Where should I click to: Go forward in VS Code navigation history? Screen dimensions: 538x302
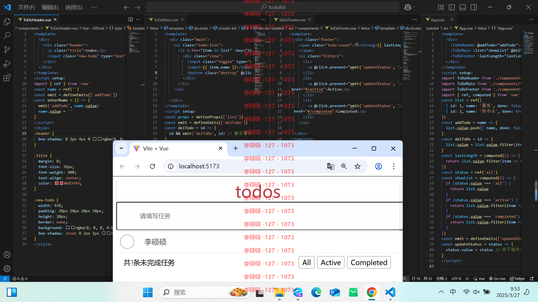(137, 7)
